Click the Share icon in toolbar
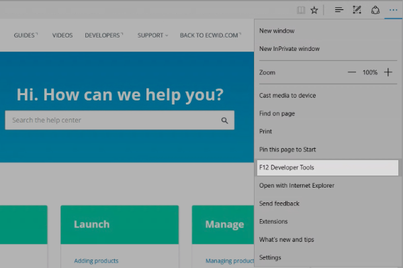 375,10
